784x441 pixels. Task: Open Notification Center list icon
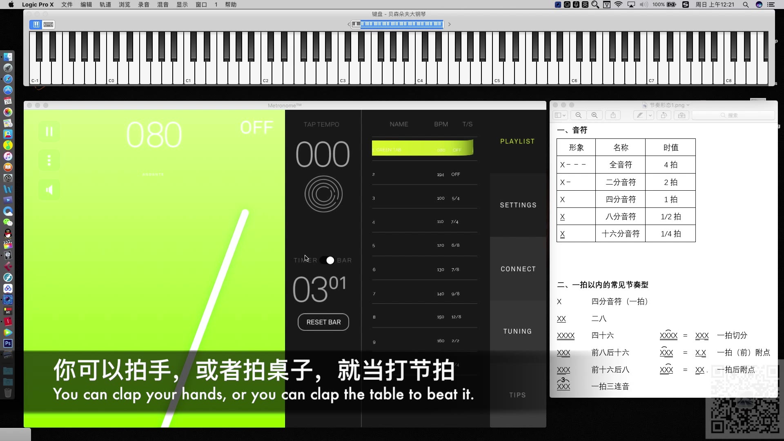pos(771,4)
